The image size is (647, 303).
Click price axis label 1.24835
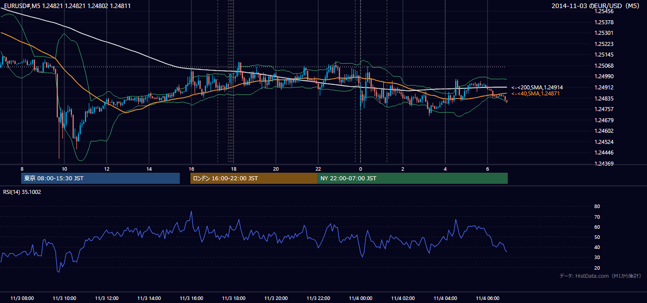(604, 98)
